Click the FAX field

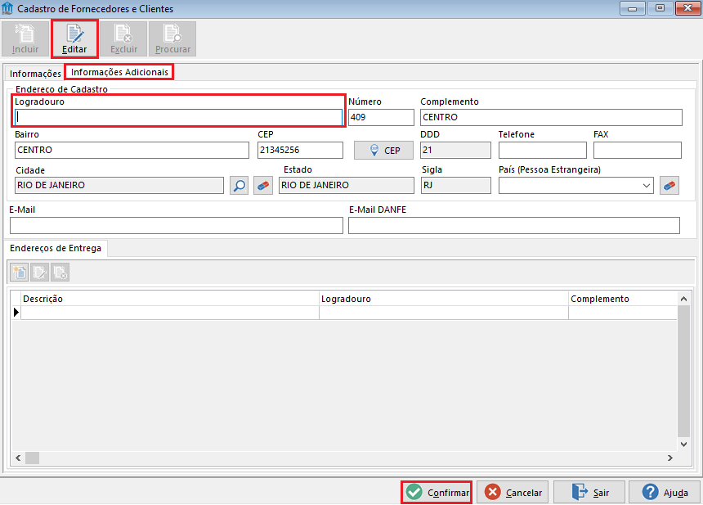point(638,150)
